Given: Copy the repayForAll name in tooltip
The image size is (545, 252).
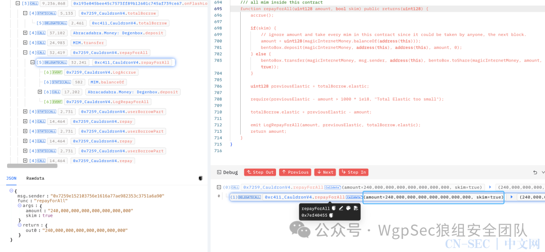Looking at the screenshot, I should [x=334, y=208].
